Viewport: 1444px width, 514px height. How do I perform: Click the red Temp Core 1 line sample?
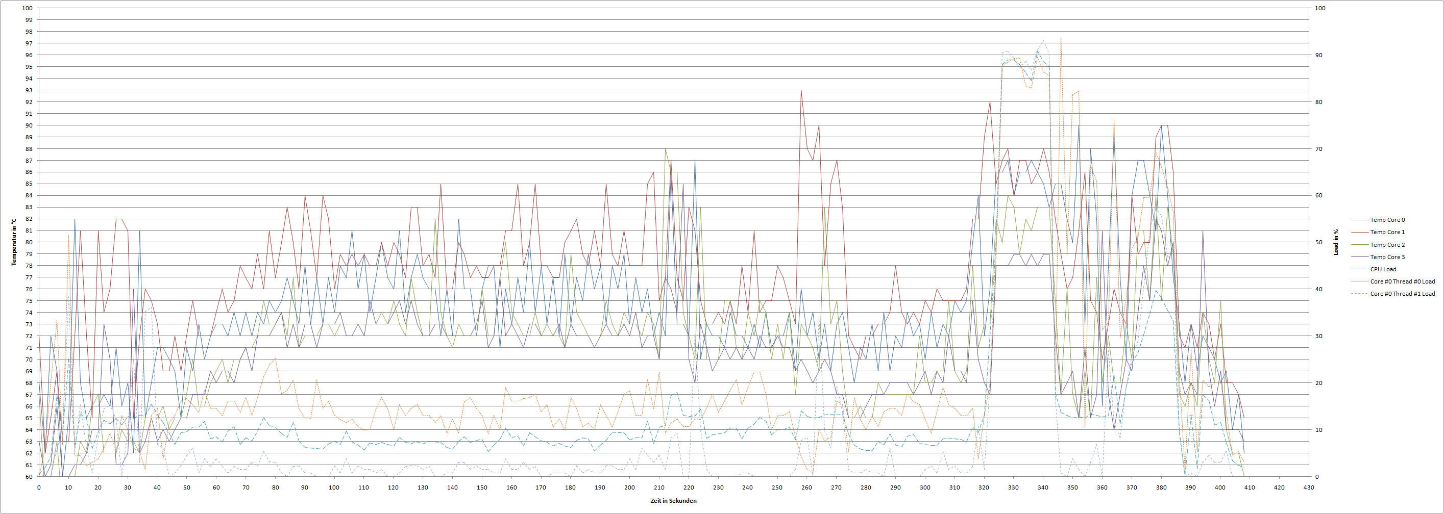pos(1359,233)
